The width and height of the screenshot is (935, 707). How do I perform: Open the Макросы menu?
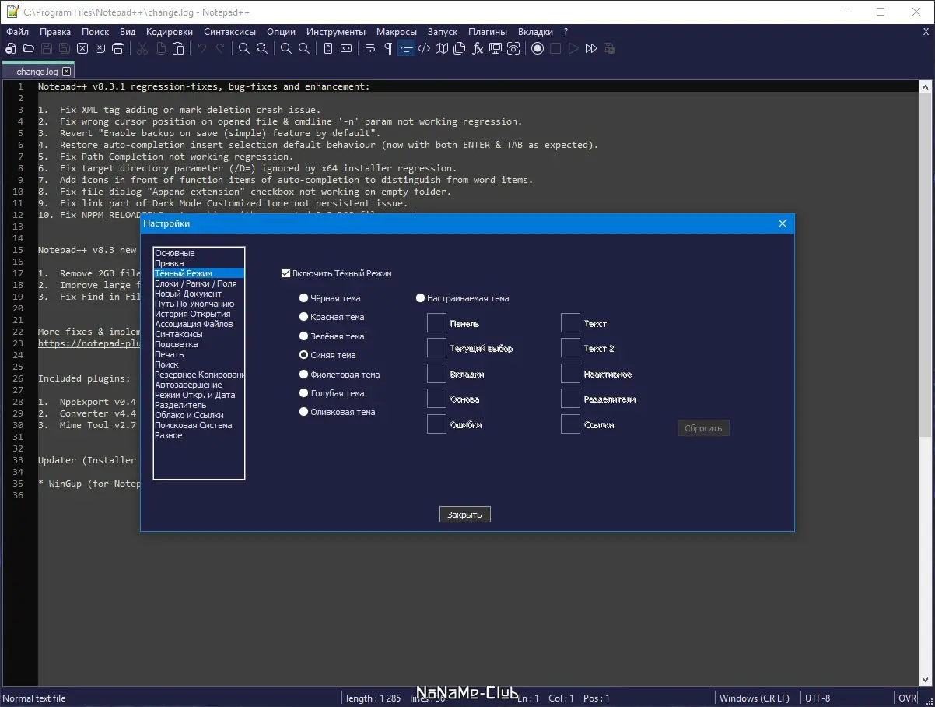point(397,32)
